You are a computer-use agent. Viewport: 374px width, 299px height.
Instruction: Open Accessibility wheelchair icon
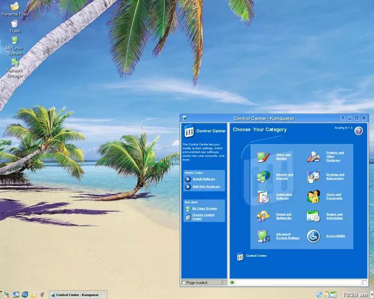pyautogui.click(x=314, y=236)
